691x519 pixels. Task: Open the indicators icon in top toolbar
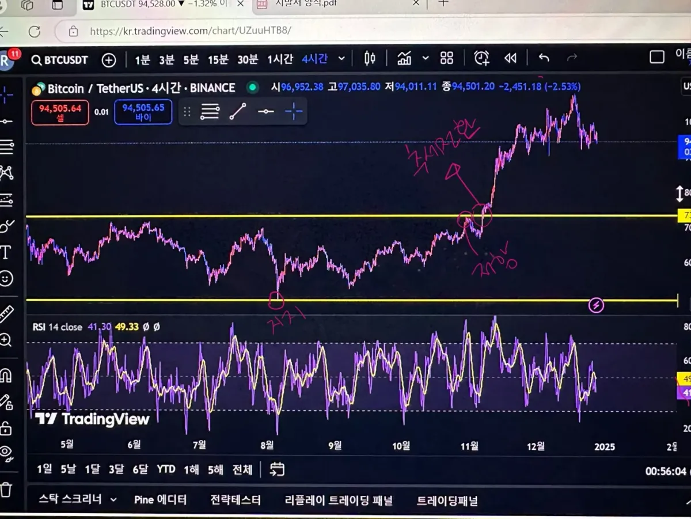pos(404,58)
